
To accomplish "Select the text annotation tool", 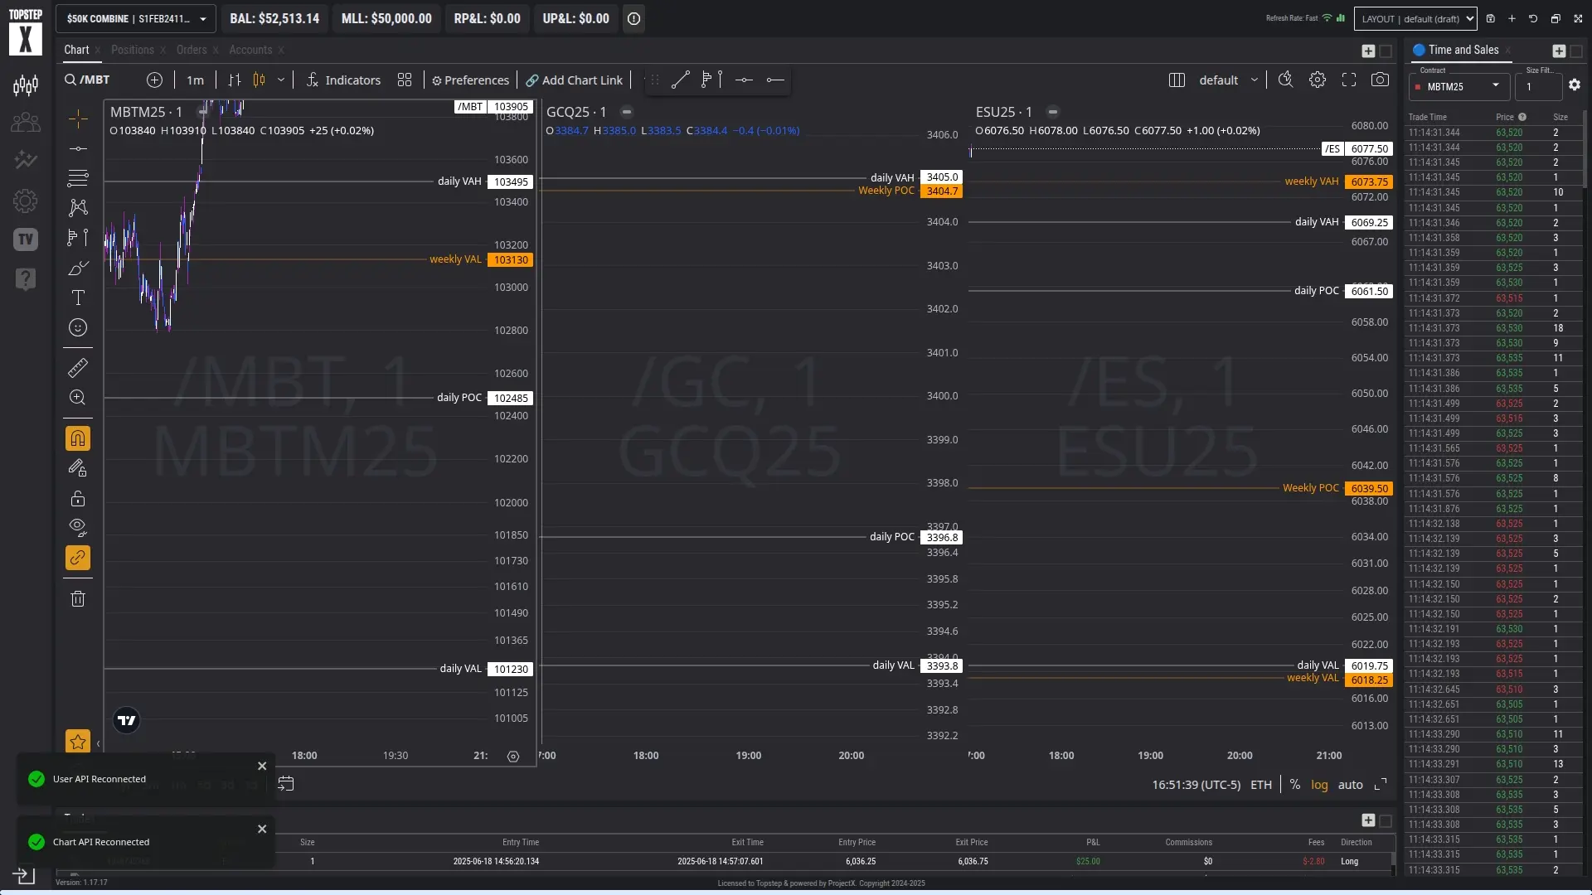I will point(78,298).
